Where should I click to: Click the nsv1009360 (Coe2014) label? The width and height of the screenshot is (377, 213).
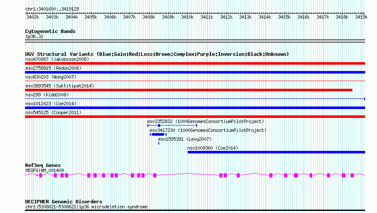click(x=213, y=148)
